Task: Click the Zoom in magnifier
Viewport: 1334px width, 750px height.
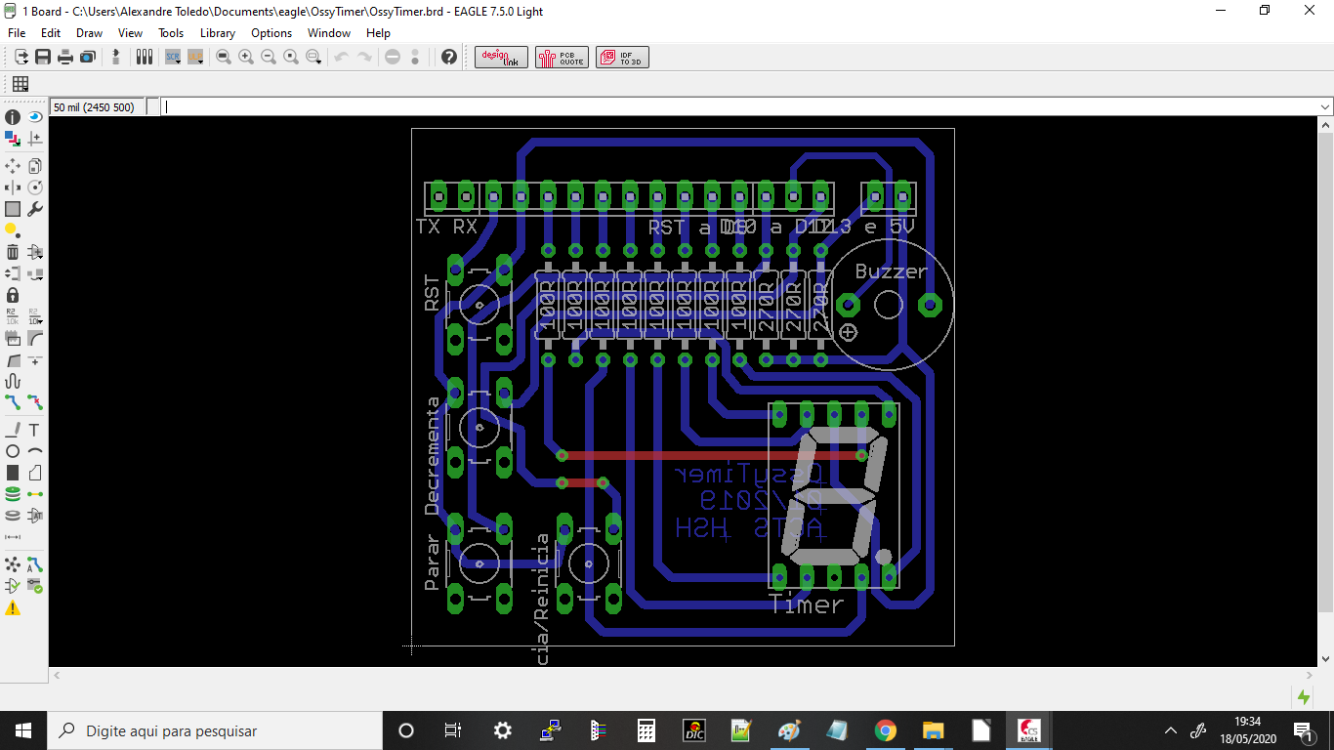Action: [246, 58]
